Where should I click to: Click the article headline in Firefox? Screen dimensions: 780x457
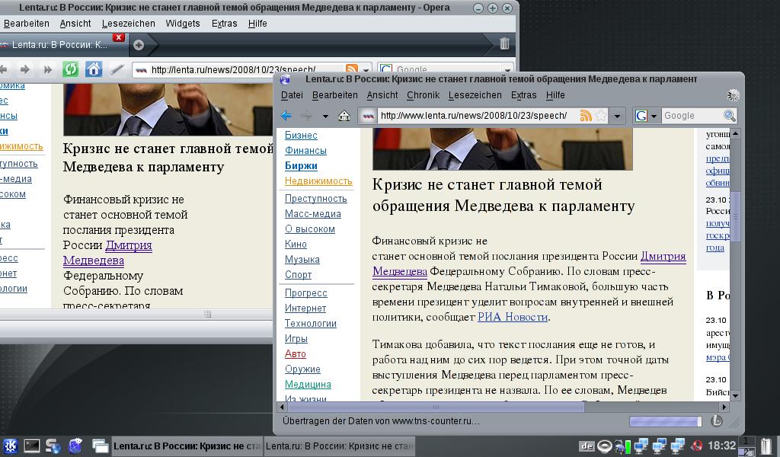[x=503, y=196]
